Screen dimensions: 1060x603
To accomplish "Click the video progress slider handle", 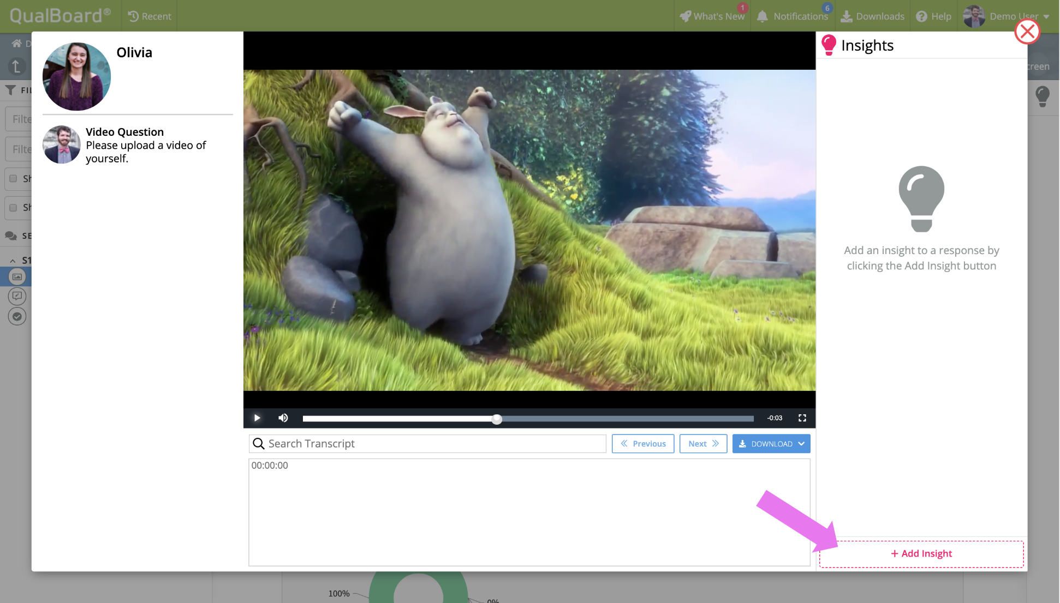I will click(497, 419).
